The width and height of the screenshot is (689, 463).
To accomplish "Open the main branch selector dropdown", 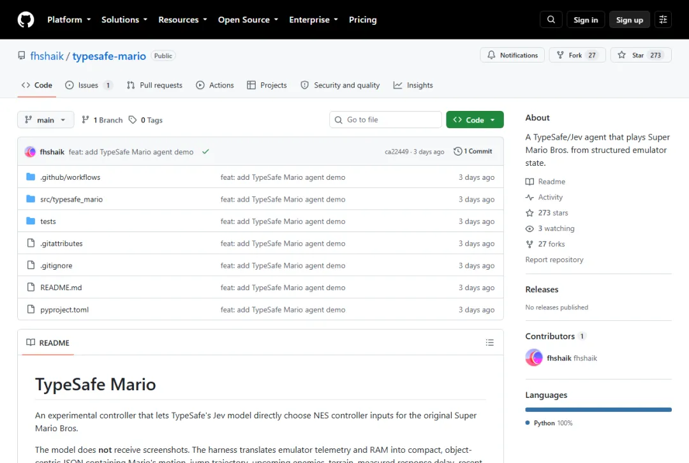I will pos(46,120).
